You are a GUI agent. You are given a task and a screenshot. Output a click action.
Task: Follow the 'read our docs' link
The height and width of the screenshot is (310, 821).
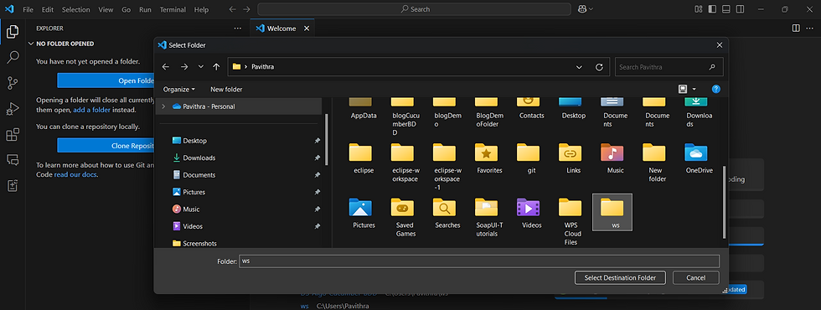tap(75, 175)
